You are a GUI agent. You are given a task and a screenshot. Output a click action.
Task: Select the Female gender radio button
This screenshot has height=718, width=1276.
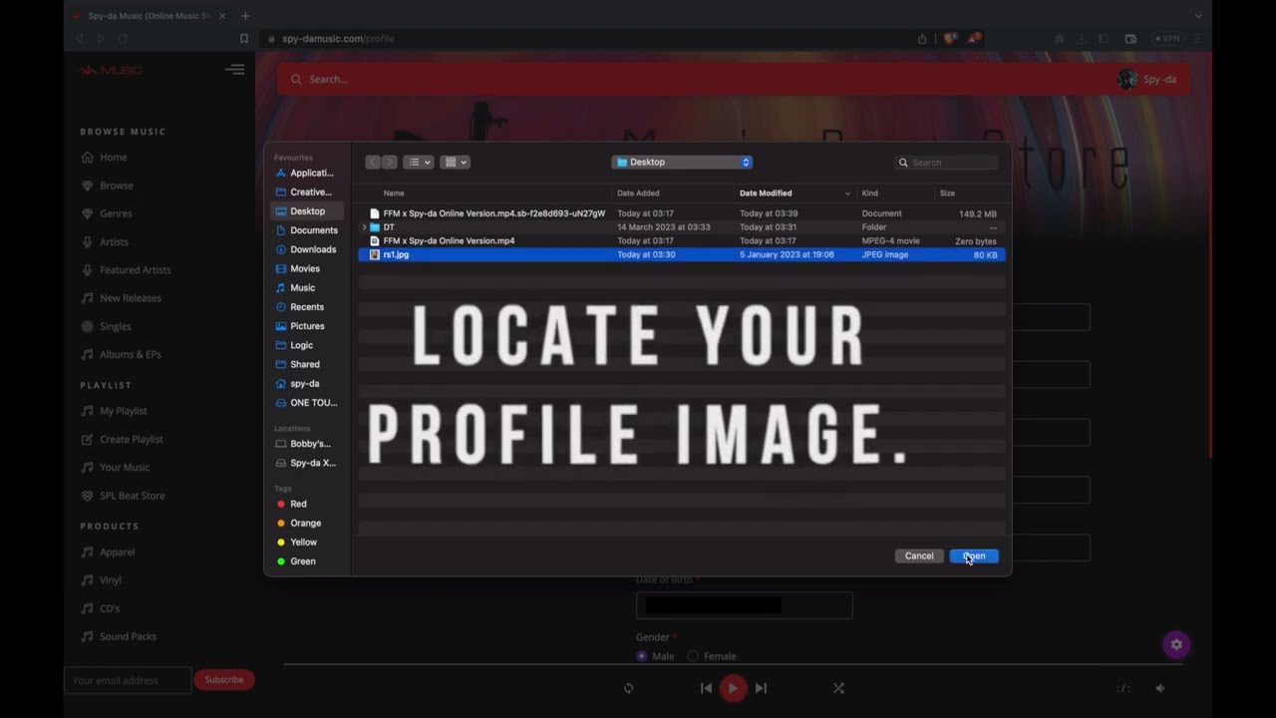[694, 656]
